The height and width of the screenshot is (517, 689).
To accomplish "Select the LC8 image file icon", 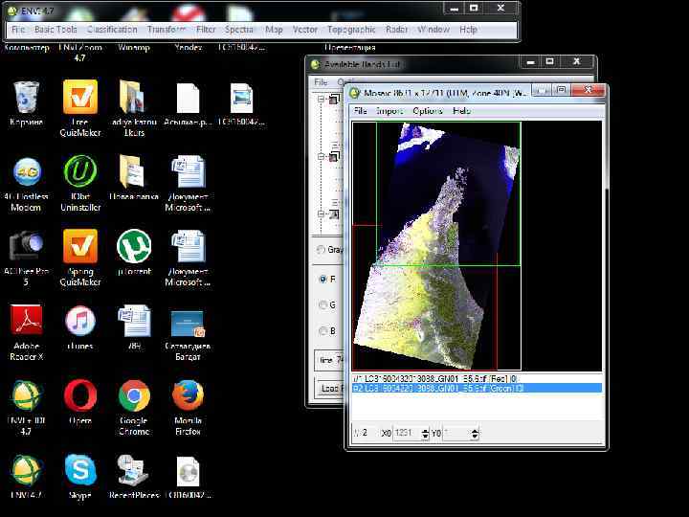I will 241,104.
